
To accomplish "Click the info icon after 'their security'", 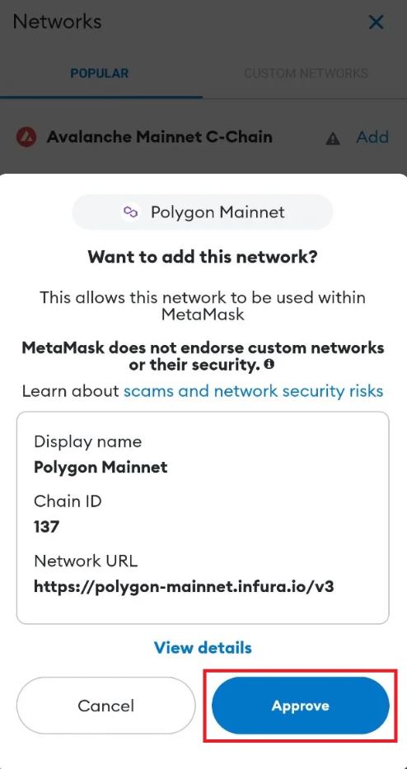I will [269, 365].
